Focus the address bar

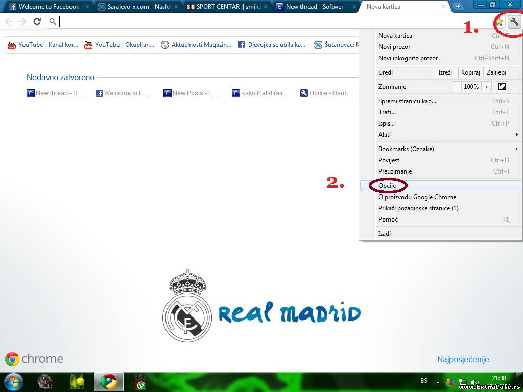(x=270, y=22)
